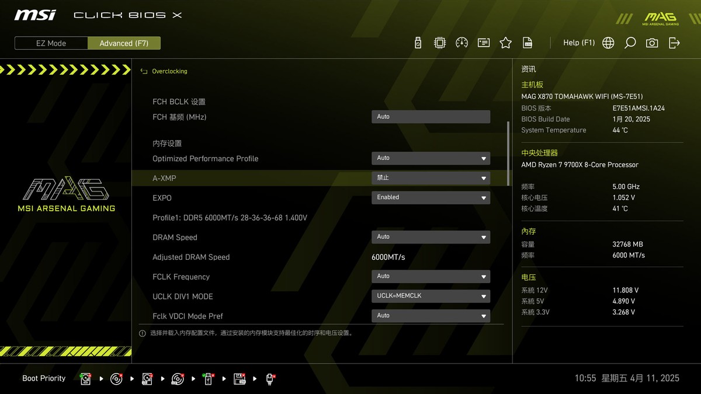Click the 4.890 V system 5V reading
Image resolution: width=701 pixels, height=394 pixels.
pos(624,301)
